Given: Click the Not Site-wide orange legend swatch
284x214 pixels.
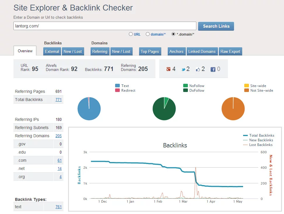Looking at the screenshot, I should 247,91.
